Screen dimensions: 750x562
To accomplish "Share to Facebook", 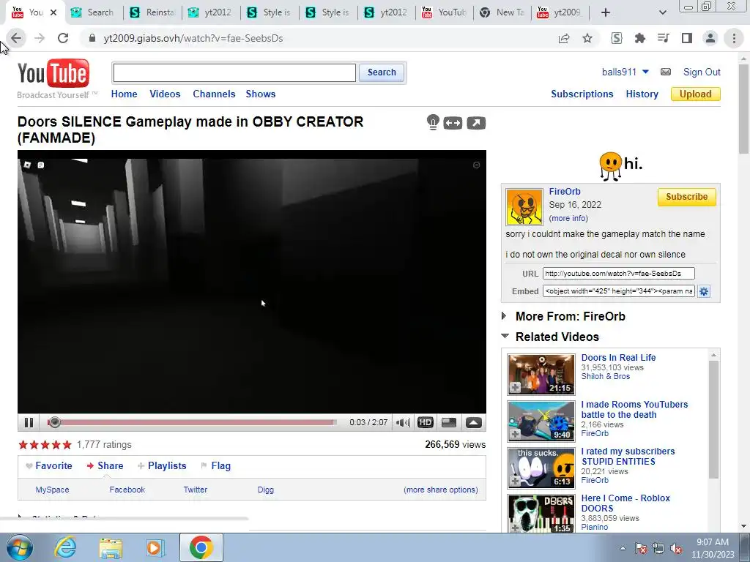I will (127, 490).
